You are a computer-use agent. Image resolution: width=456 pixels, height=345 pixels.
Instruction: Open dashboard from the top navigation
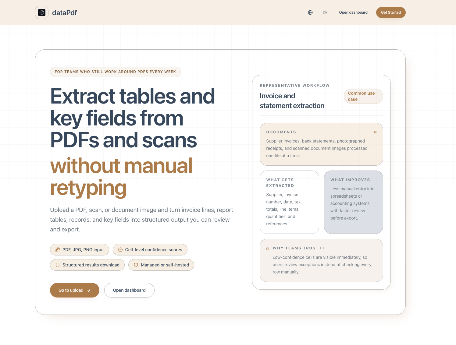[353, 12]
